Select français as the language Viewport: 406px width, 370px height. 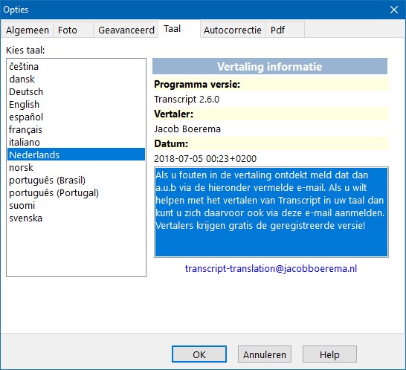pyautogui.click(x=76, y=129)
